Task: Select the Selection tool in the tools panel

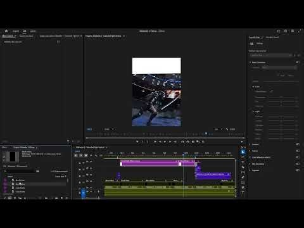Action: (243, 152)
